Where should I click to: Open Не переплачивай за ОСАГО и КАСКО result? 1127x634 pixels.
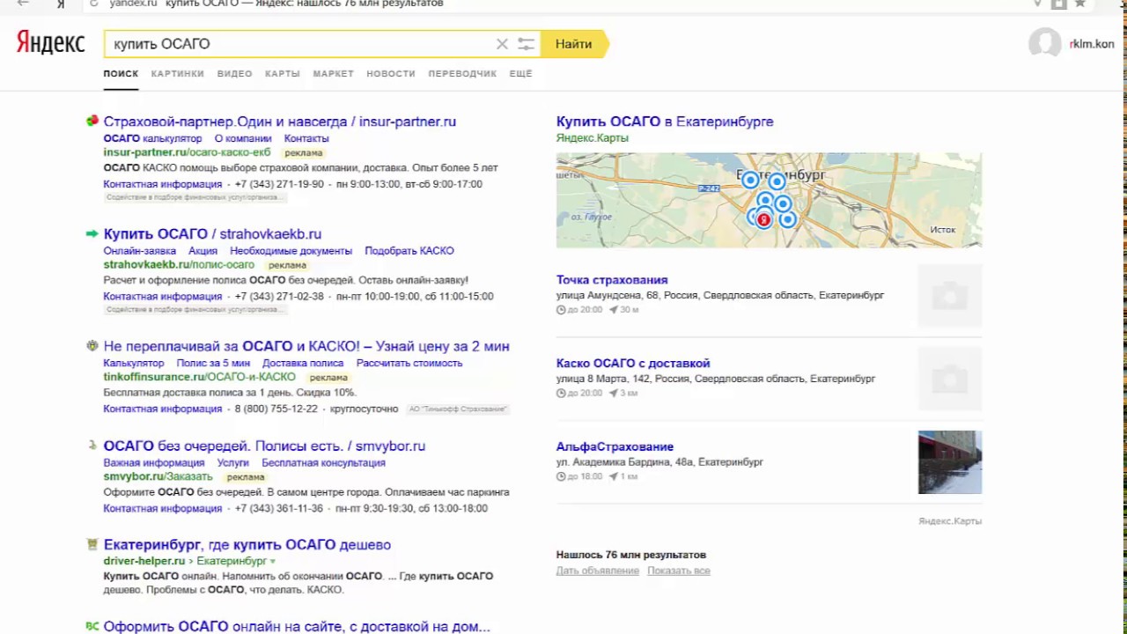pos(306,346)
